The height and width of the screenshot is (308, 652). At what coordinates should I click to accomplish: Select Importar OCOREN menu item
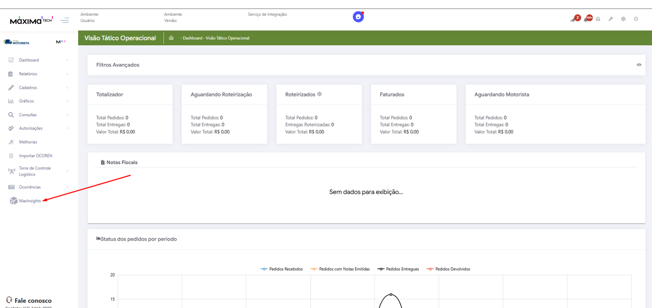click(x=36, y=156)
